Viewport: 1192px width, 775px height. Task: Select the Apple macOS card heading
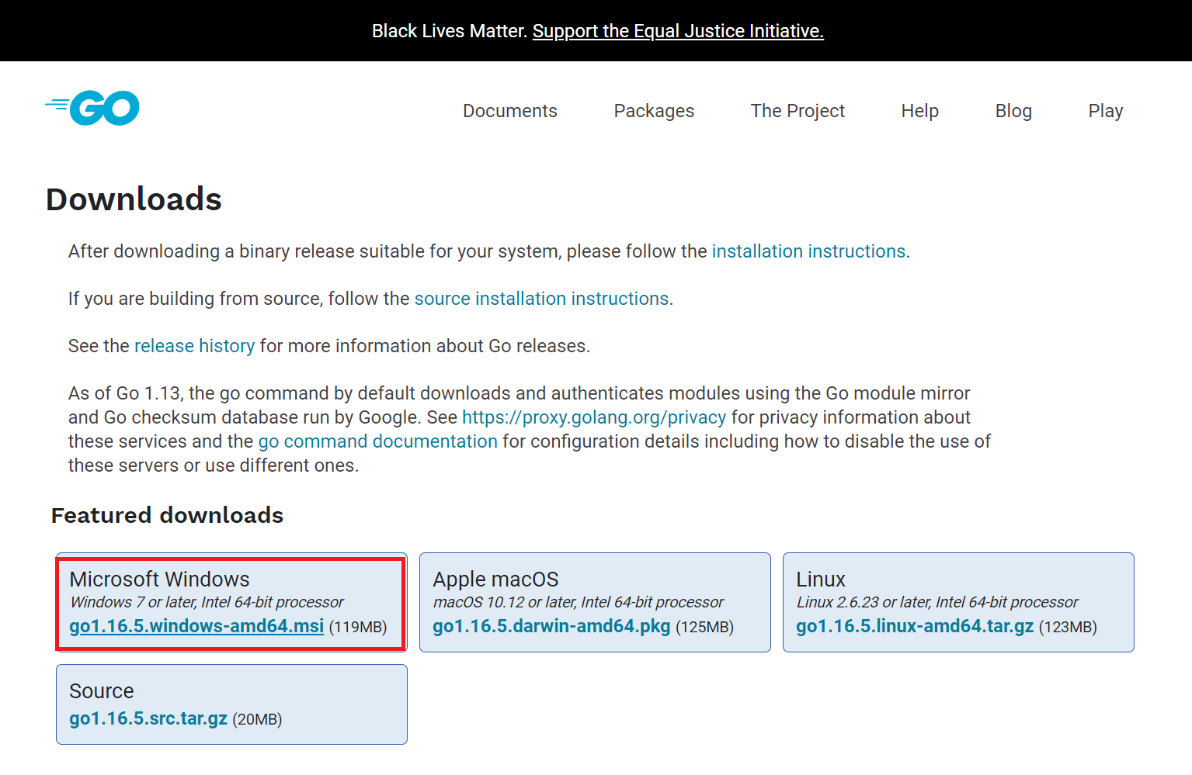(x=495, y=580)
